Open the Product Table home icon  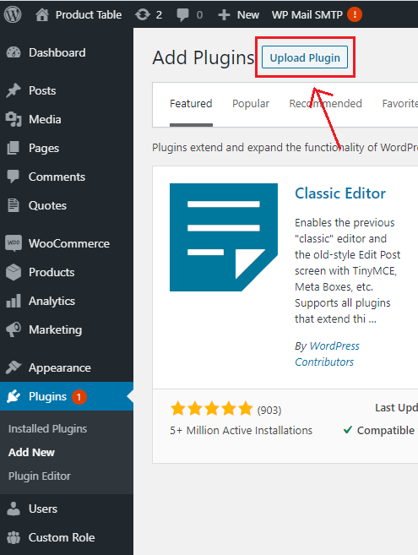click(x=42, y=14)
